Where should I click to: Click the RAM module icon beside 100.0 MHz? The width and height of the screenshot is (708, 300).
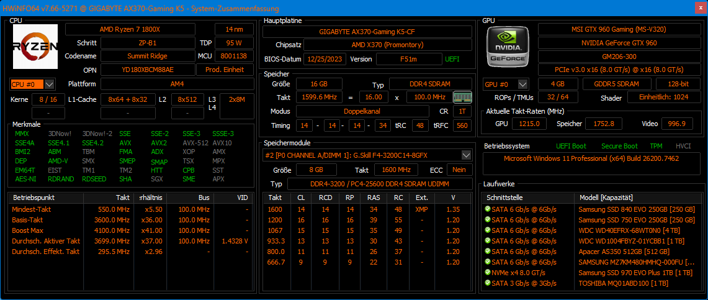(461, 98)
